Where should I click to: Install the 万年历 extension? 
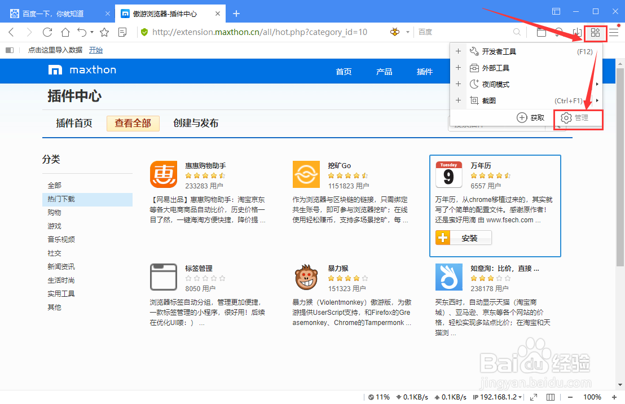tap(463, 238)
